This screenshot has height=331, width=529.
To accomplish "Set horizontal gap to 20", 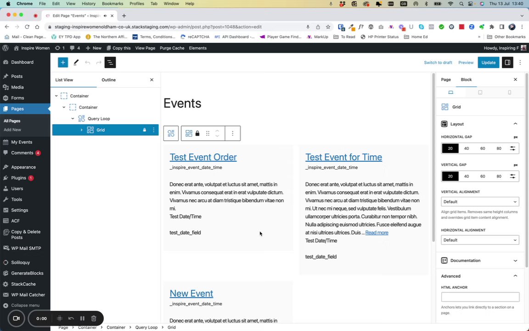I will (450, 148).
